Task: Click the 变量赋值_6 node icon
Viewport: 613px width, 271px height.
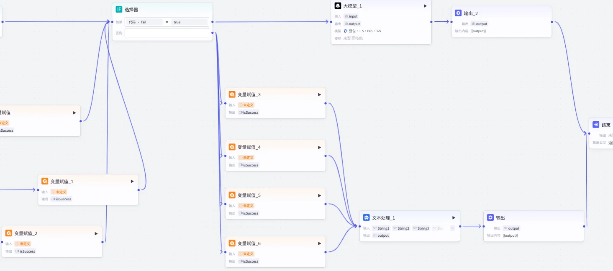Action: coord(232,243)
